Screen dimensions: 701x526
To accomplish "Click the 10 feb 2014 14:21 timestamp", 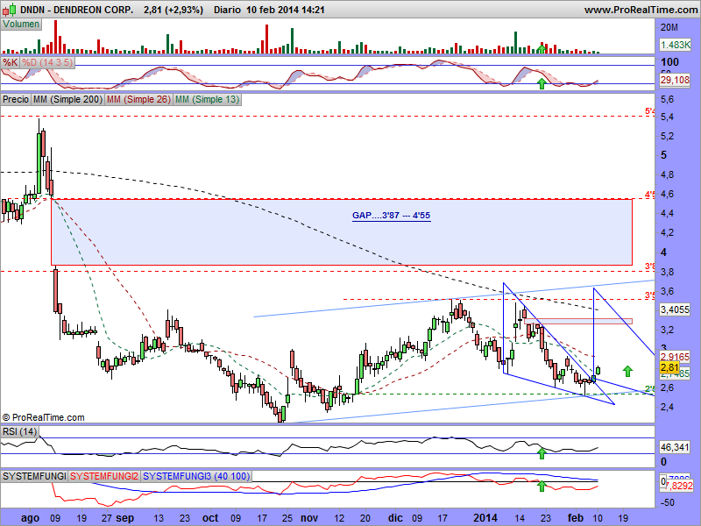I will pyautogui.click(x=286, y=10).
